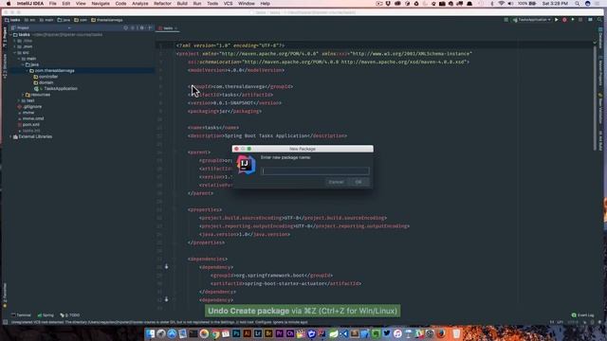This screenshot has height=341, width=607.
Task: Open the Spring tool window
Action: click(46, 315)
